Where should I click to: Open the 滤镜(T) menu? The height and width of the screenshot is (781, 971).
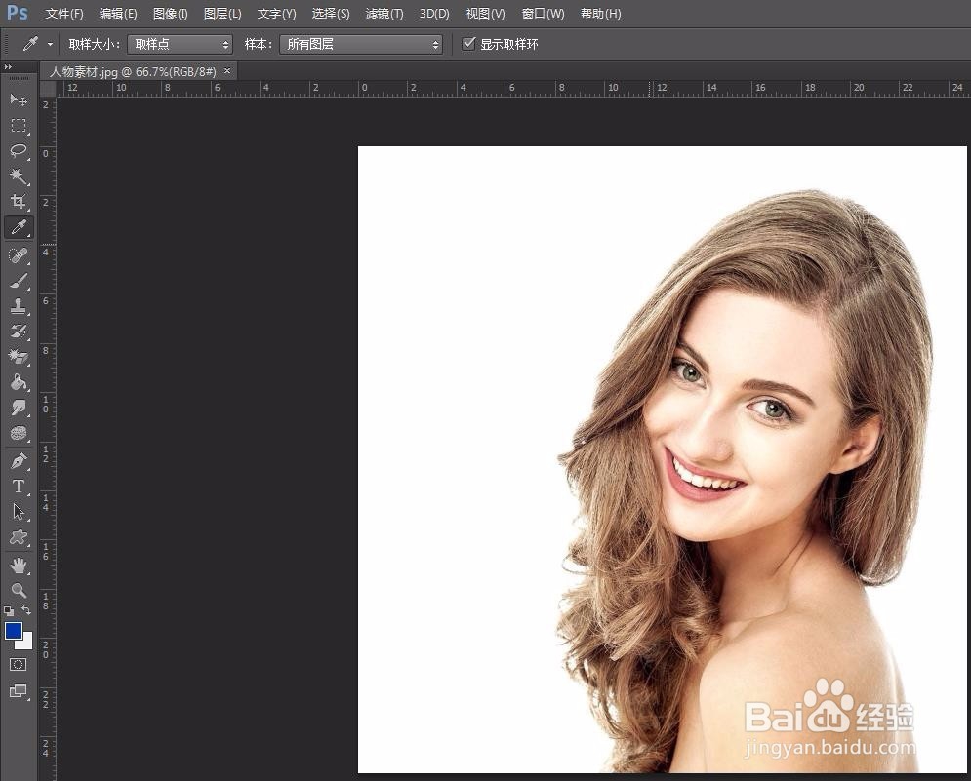pyautogui.click(x=384, y=14)
